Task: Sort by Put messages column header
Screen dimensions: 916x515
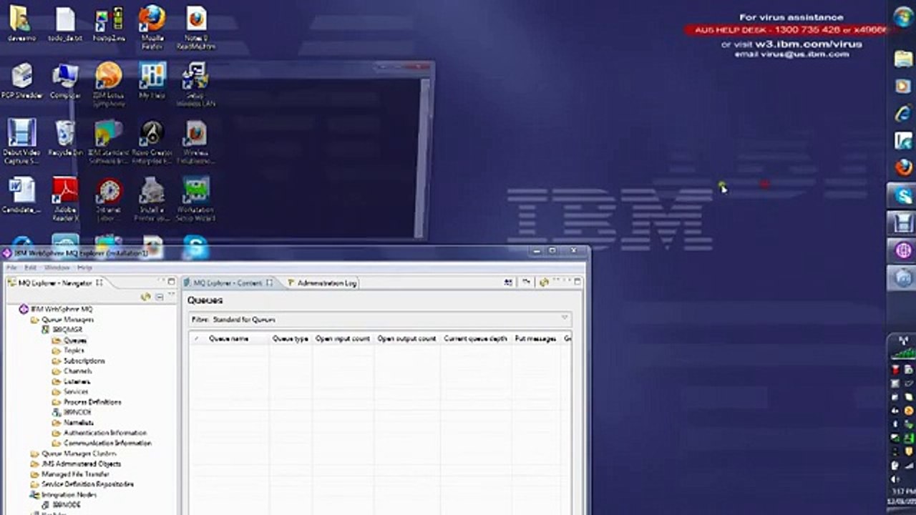Action: pos(535,338)
